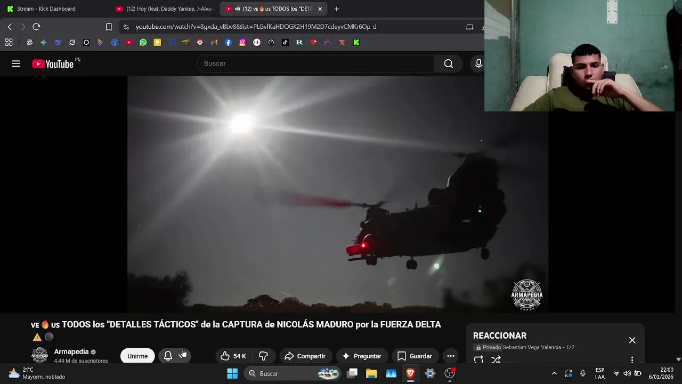Open the REACCIONAR playlist title

pos(500,335)
